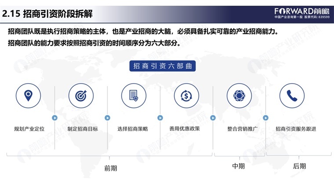The height and width of the screenshot is (187, 334).
Task: Click the sentence starting 招商团队既是执行招商策略的主体
Action: pyautogui.click(x=143, y=32)
